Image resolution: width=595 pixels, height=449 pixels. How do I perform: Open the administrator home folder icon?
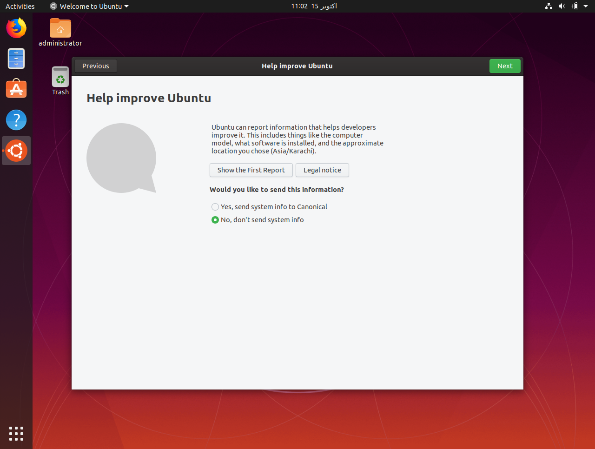[60, 33]
